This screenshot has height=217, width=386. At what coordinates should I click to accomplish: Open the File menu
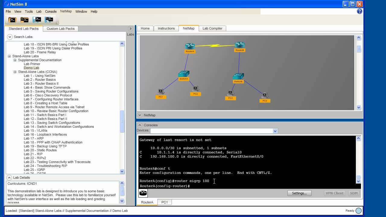point(8,11)
